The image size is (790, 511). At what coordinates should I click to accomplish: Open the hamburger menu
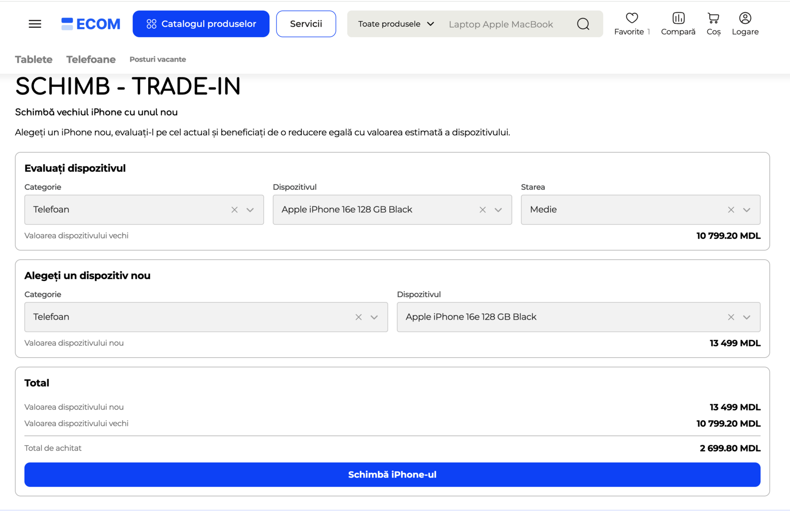35,24
